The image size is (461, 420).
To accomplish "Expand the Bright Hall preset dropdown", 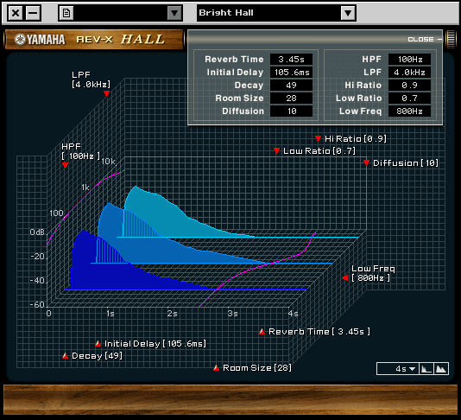I will click(348, 13).
